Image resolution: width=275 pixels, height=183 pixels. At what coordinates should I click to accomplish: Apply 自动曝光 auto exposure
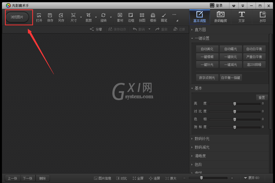point(231,49)
